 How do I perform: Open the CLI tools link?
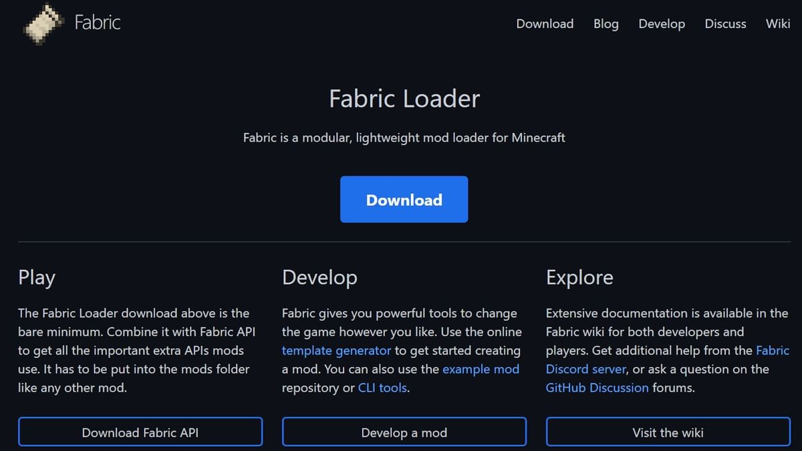(x=382, y=388)
